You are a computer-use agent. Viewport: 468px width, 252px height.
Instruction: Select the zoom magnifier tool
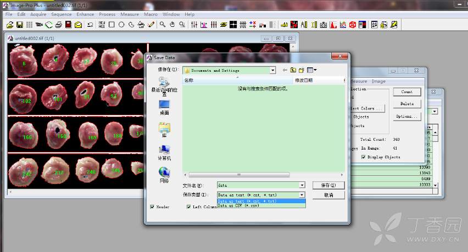(163, 25)
